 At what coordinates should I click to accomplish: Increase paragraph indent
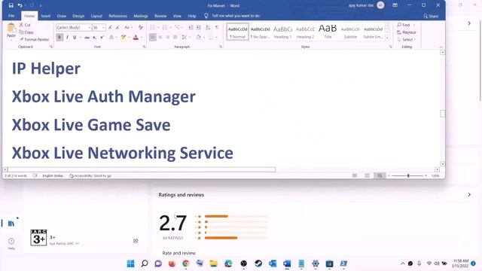tap(198, 27)
